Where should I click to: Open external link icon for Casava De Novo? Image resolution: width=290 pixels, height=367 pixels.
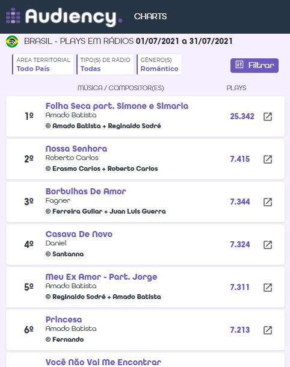tap(268, 245)
